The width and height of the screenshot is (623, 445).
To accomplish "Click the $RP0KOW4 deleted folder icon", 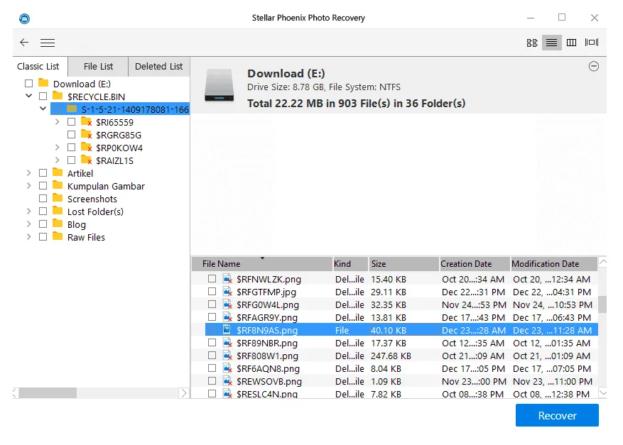I will pos(86,148).
